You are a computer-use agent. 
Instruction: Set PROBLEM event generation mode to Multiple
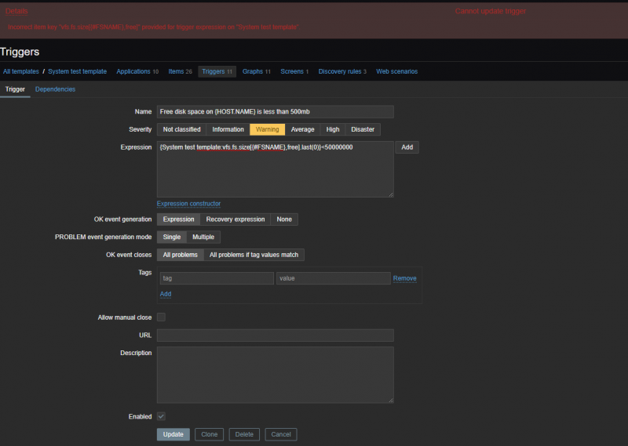[x=203, y=237]
